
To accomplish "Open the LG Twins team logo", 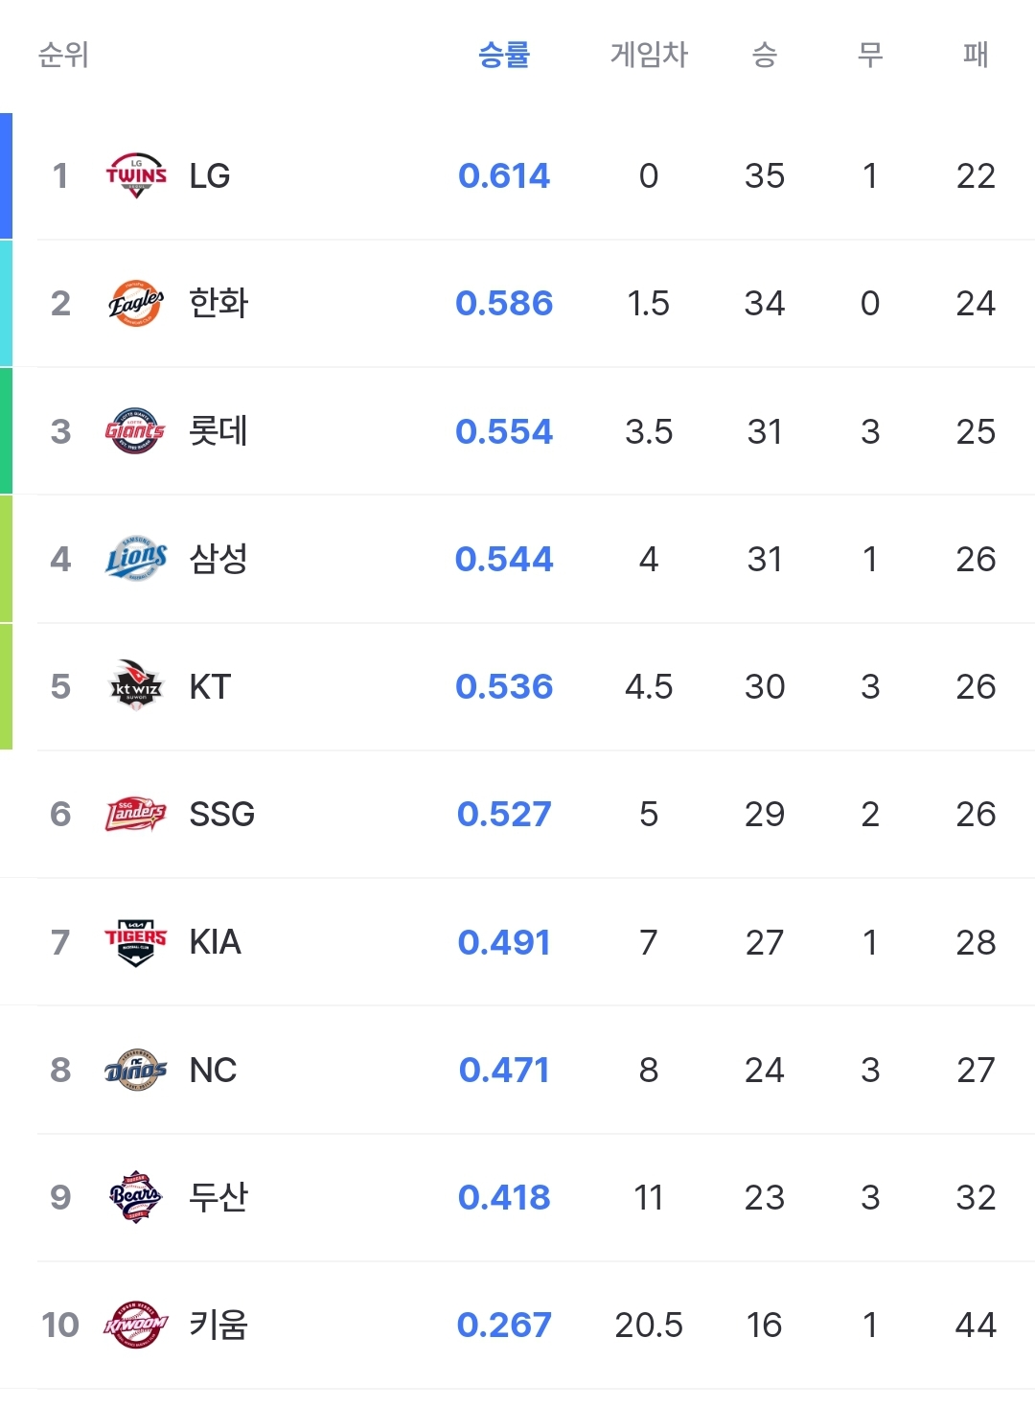I will [135, 175].
